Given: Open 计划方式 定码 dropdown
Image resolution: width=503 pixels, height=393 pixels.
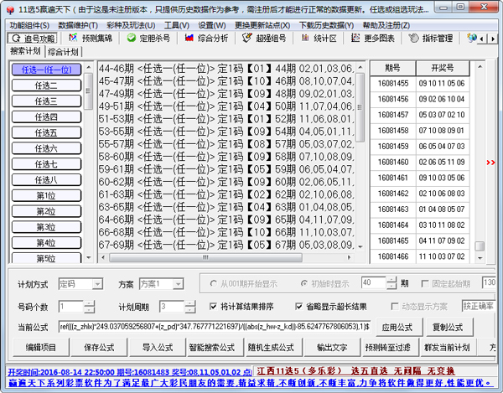Looking at the screenshot, I should [97, 284].
